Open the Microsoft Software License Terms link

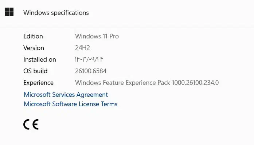coord(70,104)
